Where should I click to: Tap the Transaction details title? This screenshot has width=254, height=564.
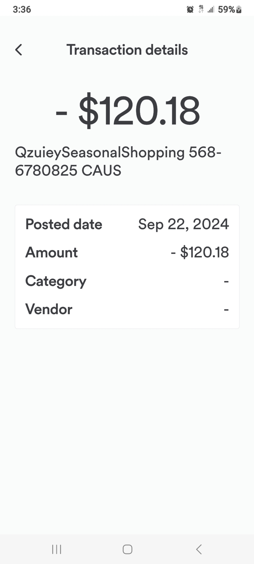click(127, 50)
